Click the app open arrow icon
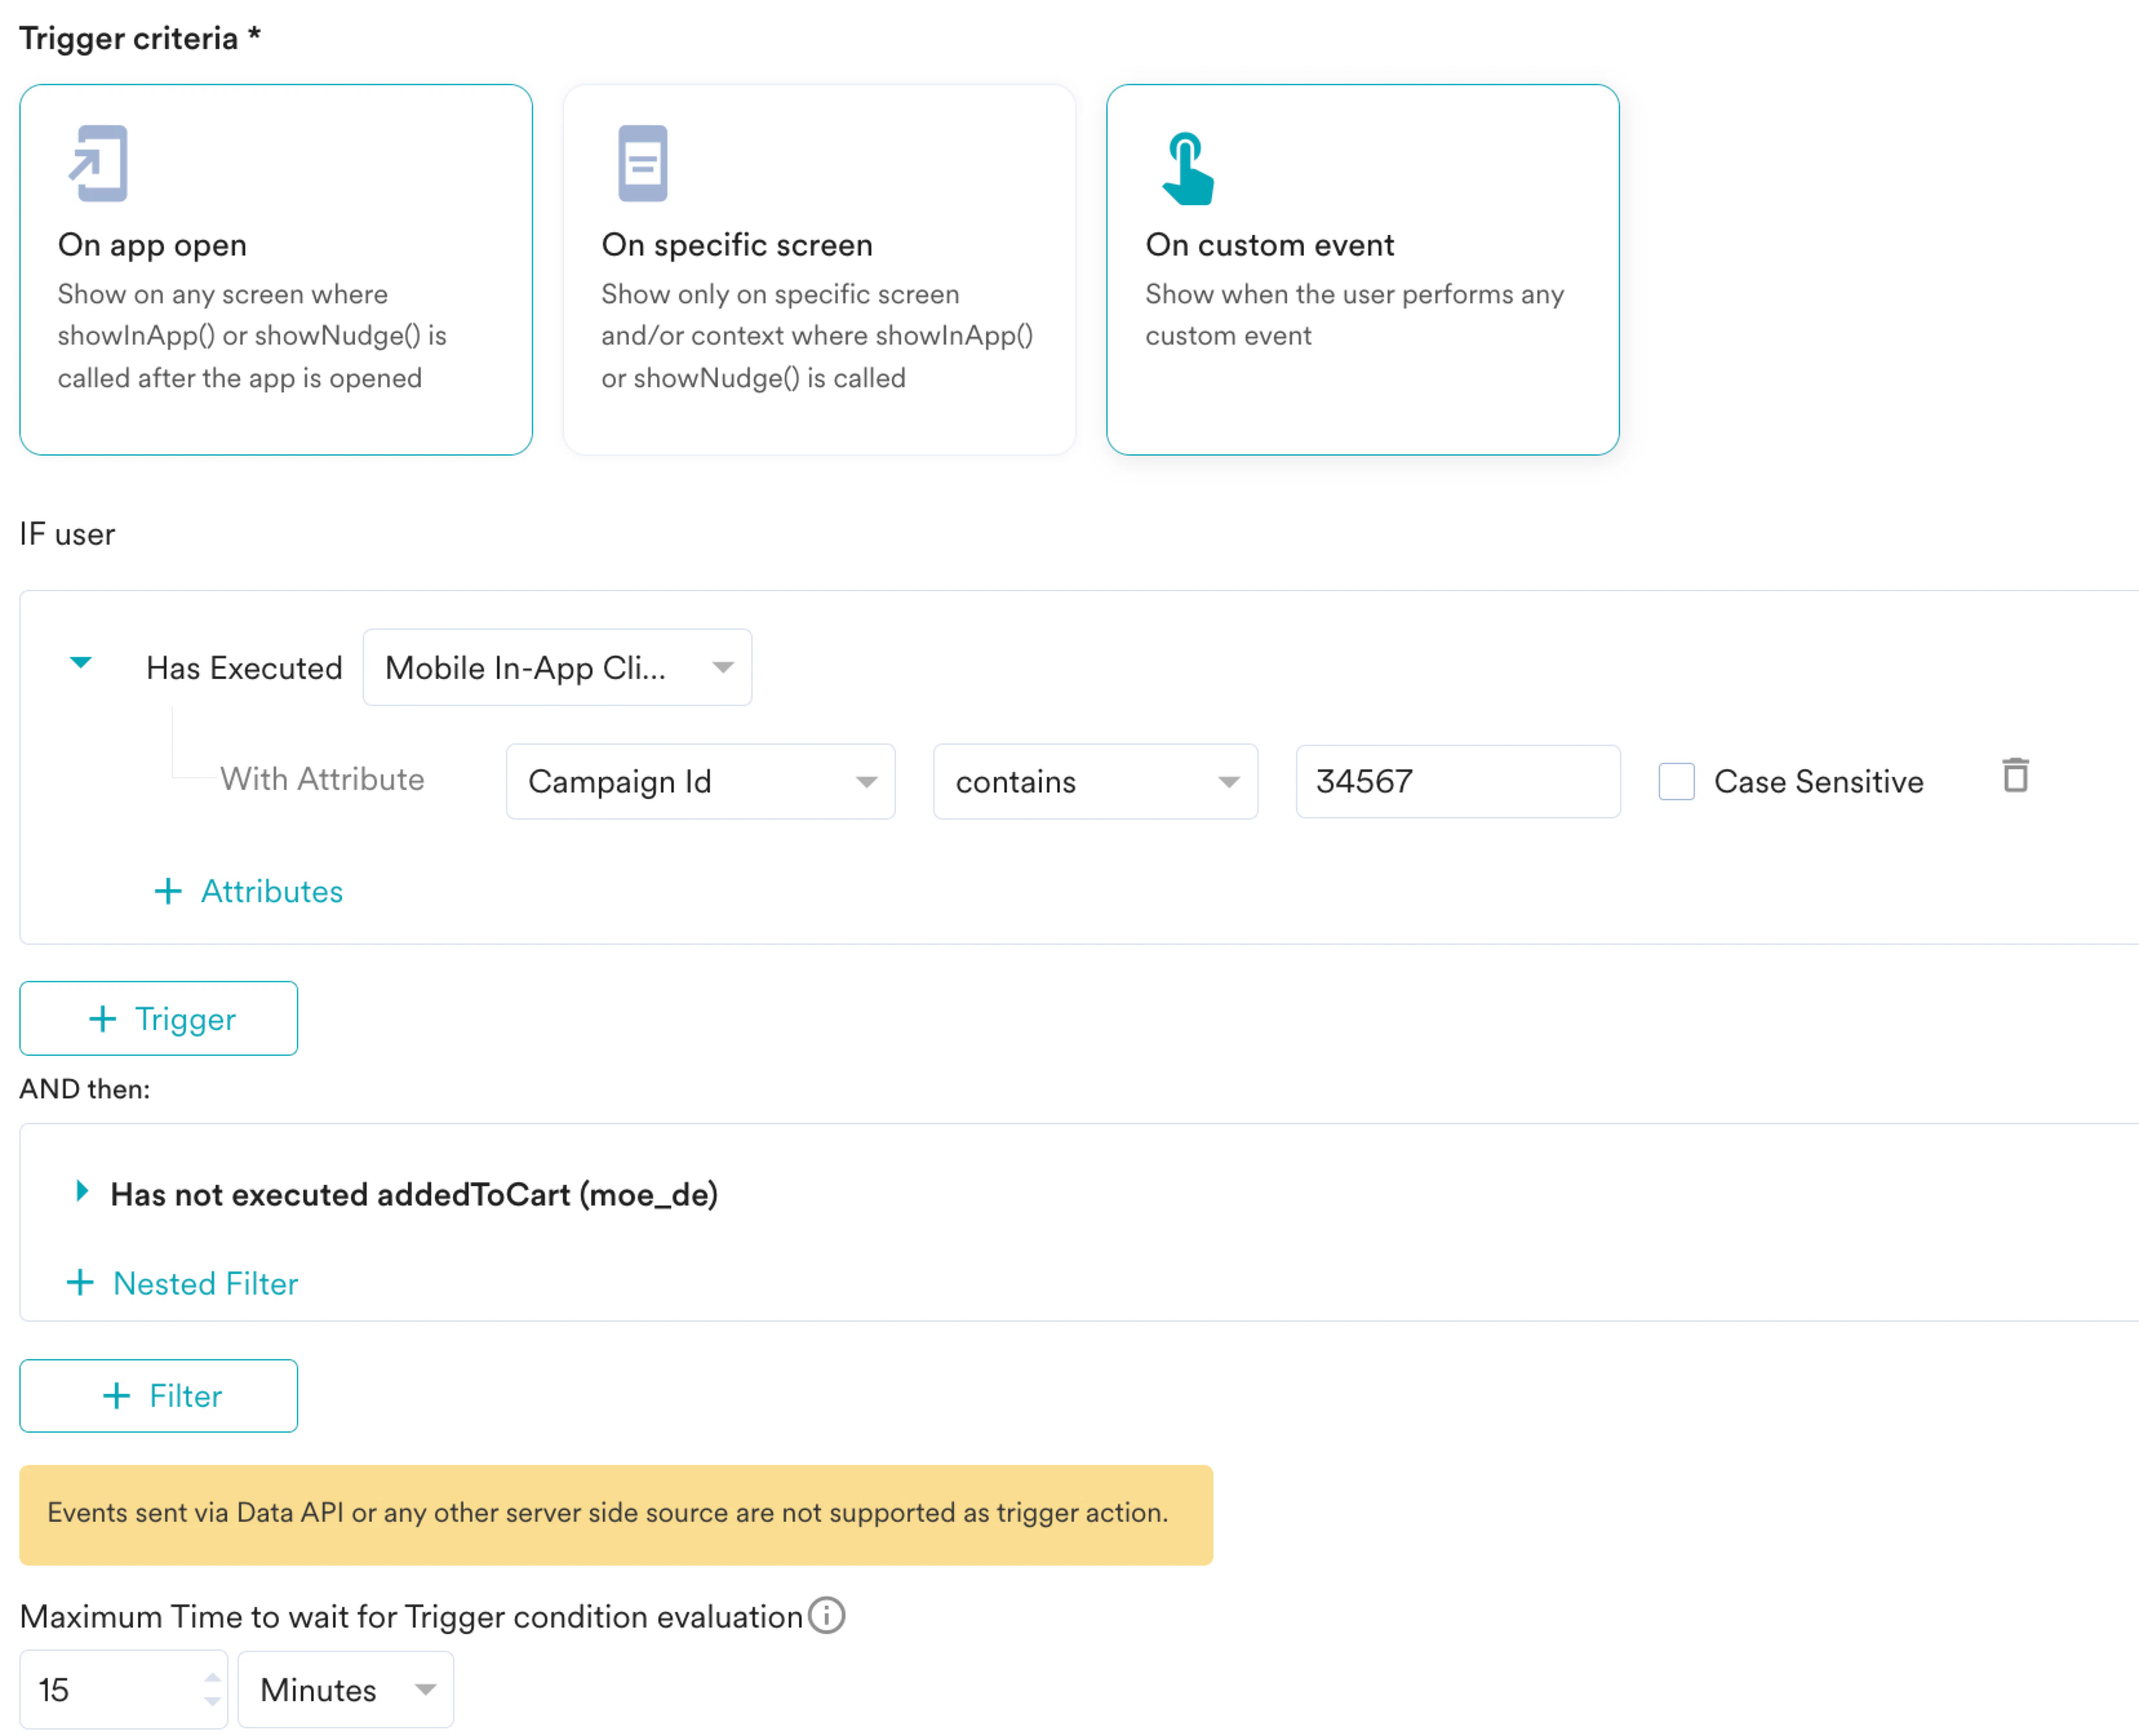Viewport: 2139px width, 1736px height. pos(98,163)
